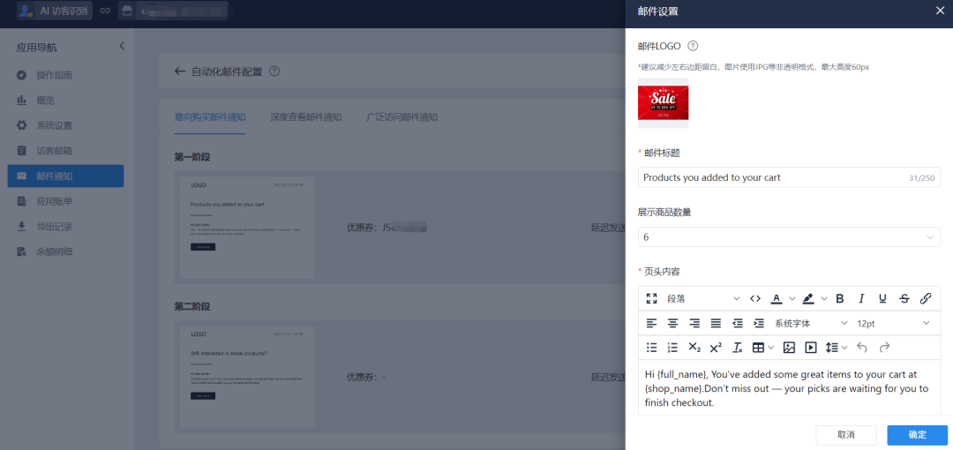
Task: Click the 邮件标题 input field
Action: 789,177
